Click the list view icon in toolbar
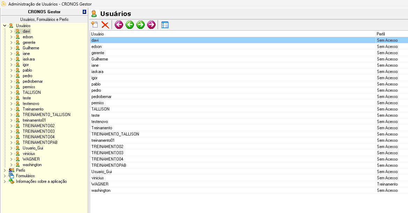The height and width of the screenshot is (213, 408). [165, 25]
